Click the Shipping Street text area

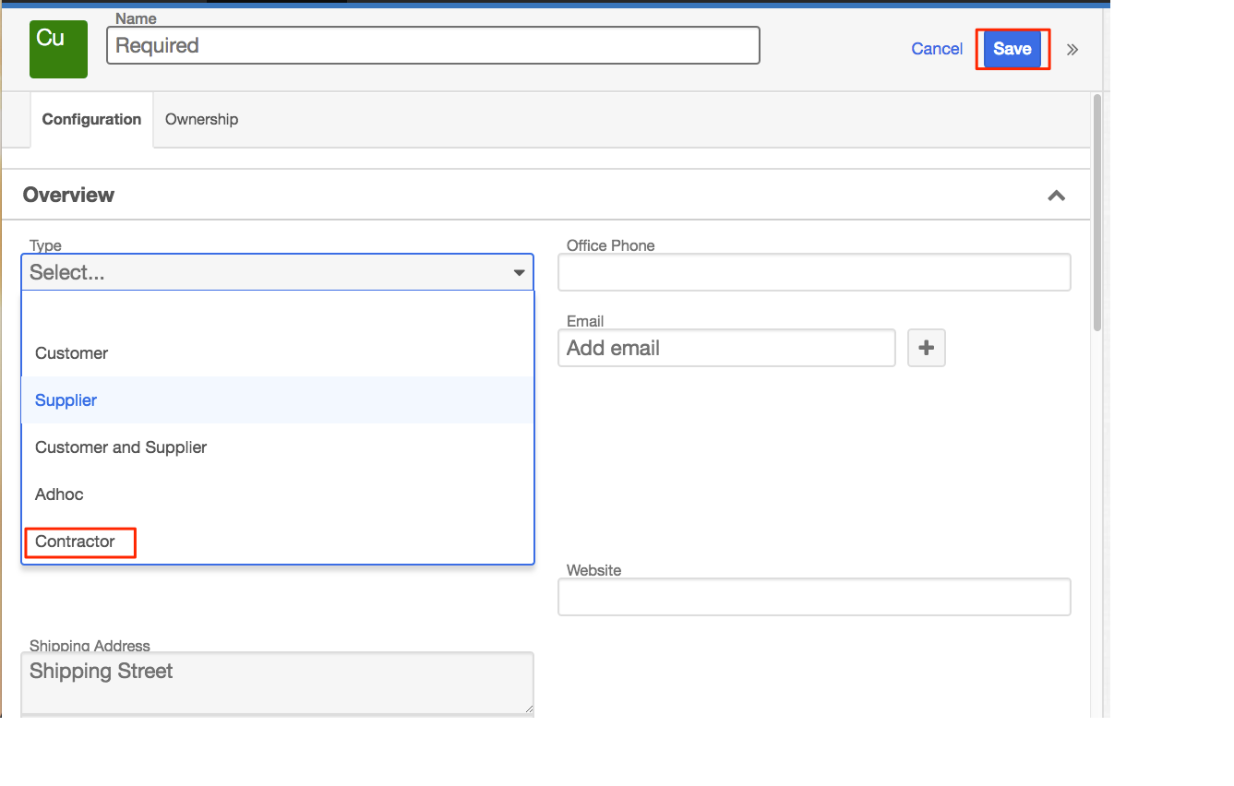pyautogui.click(x=278, y=683)
